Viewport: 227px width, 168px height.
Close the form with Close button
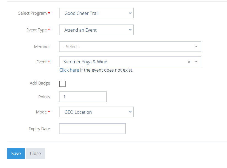(x=35, y=153)
